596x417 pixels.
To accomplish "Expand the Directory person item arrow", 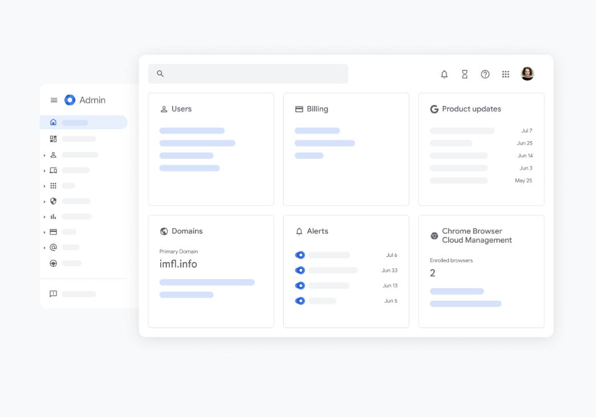I will pos(44,156).
